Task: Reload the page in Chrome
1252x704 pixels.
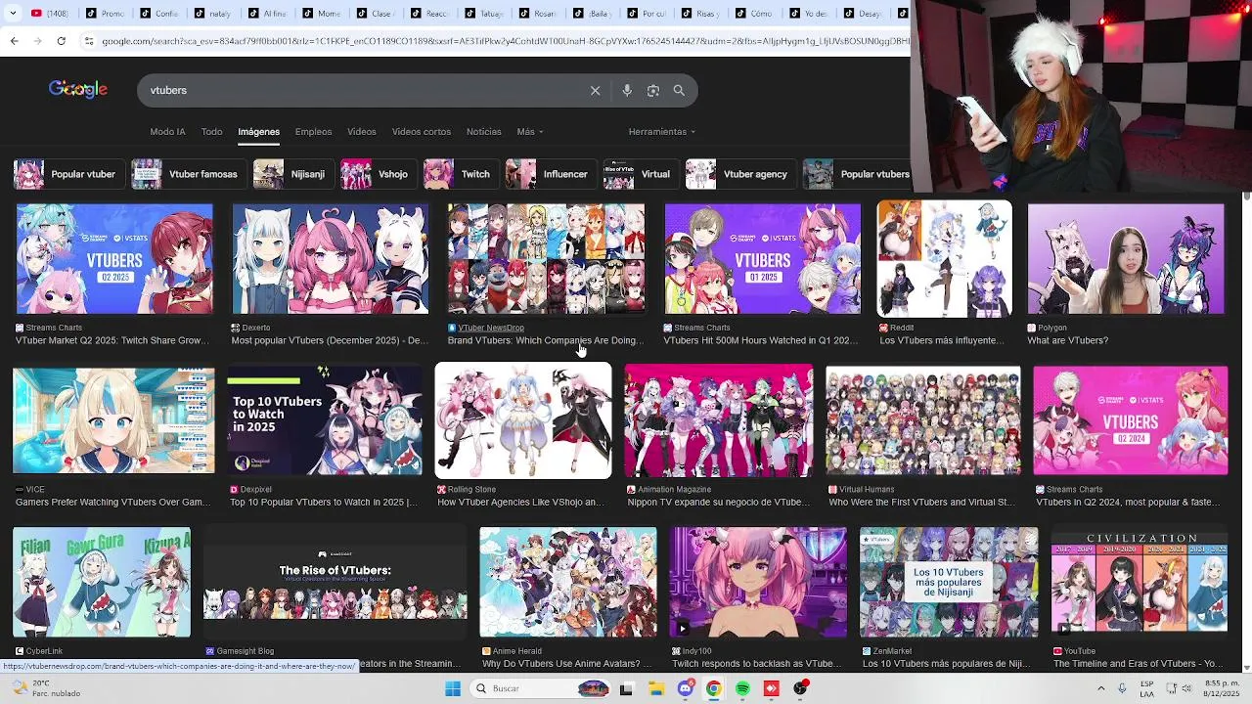Action: (61, 41)
